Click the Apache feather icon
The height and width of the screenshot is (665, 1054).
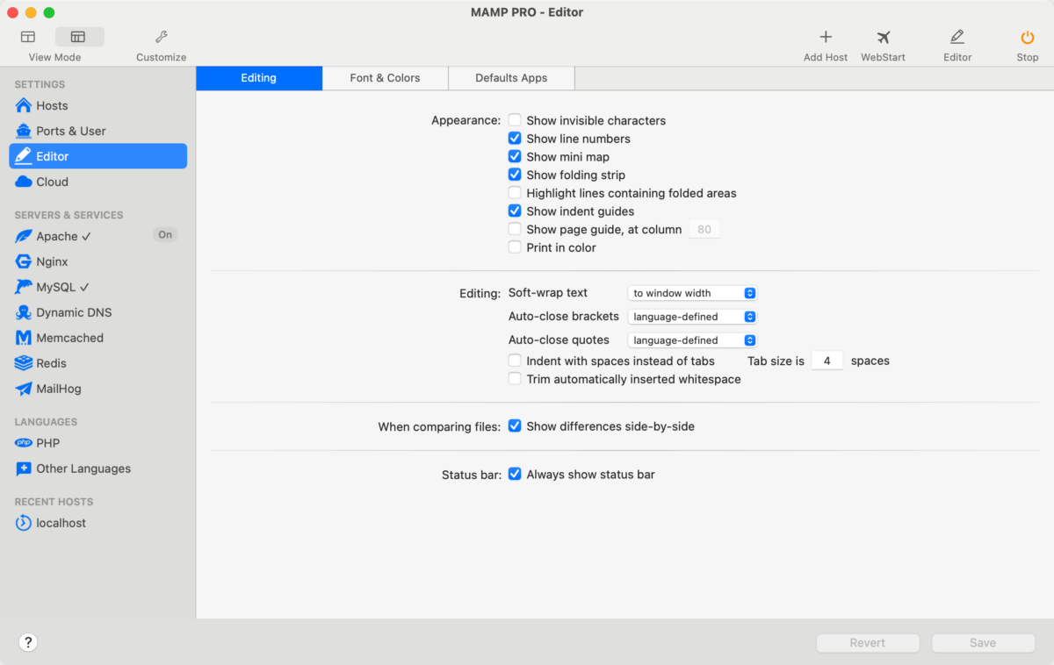pos(24,236)
